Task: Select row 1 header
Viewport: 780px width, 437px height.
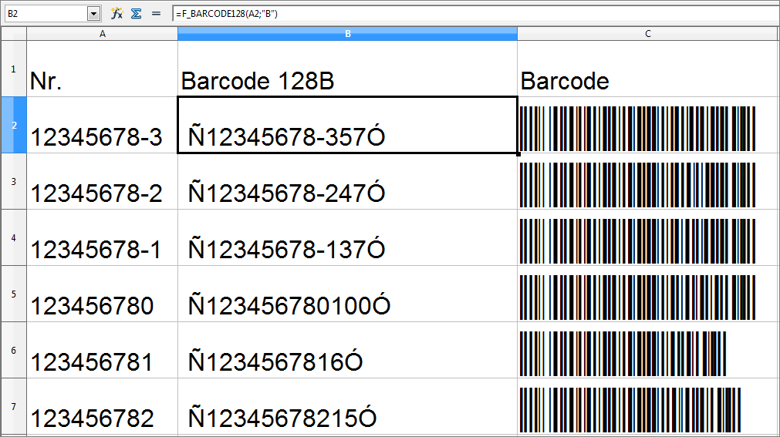Action: point(13,69)
